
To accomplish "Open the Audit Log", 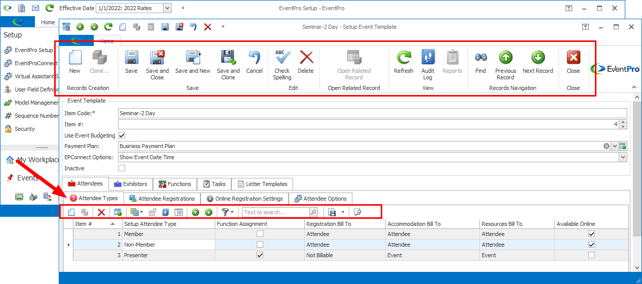I will (x=428, y=65).
